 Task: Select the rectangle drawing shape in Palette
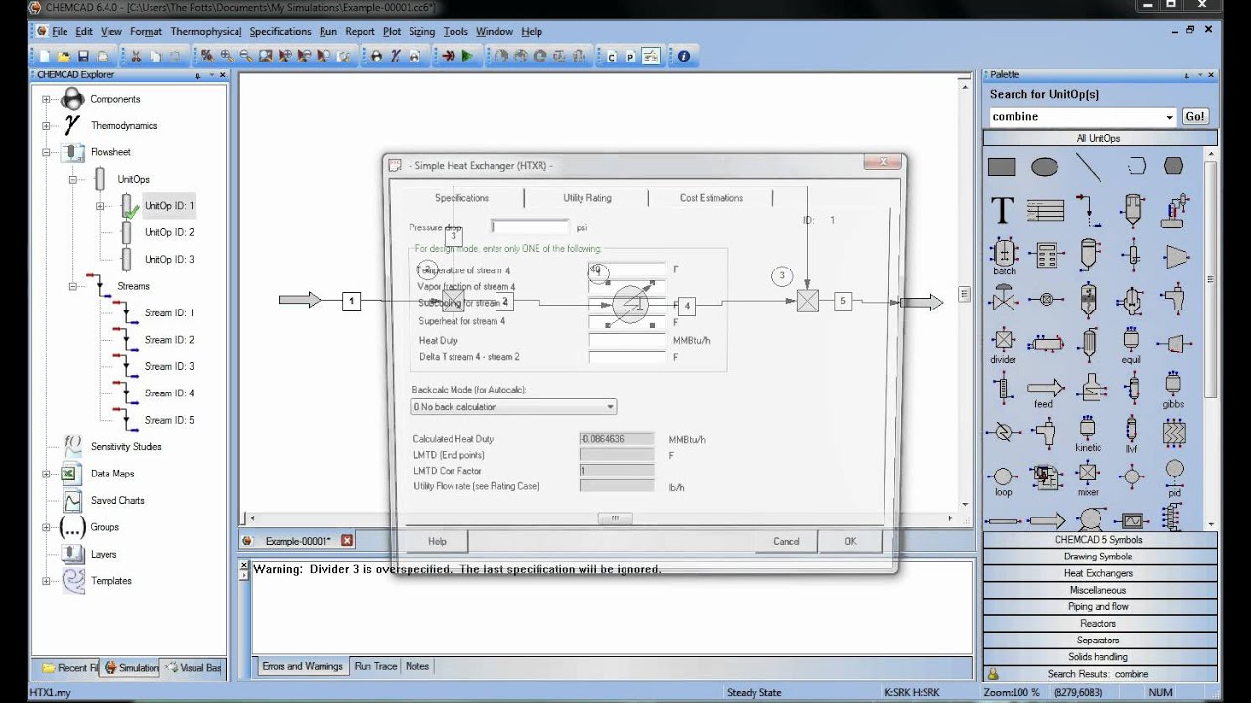(1002, 167)
